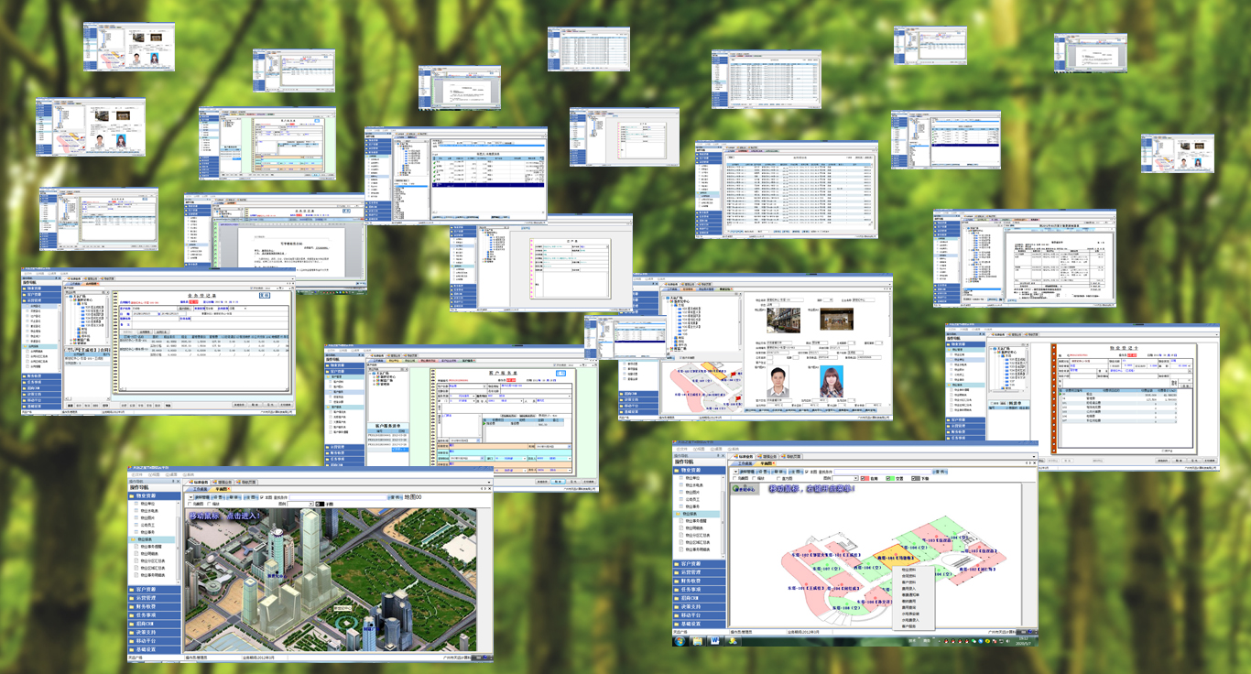Screen dimensions: 1251x674
Task: Toggle the 鸟瞰图 checkbox in the floor plan window
Action: 734,478
